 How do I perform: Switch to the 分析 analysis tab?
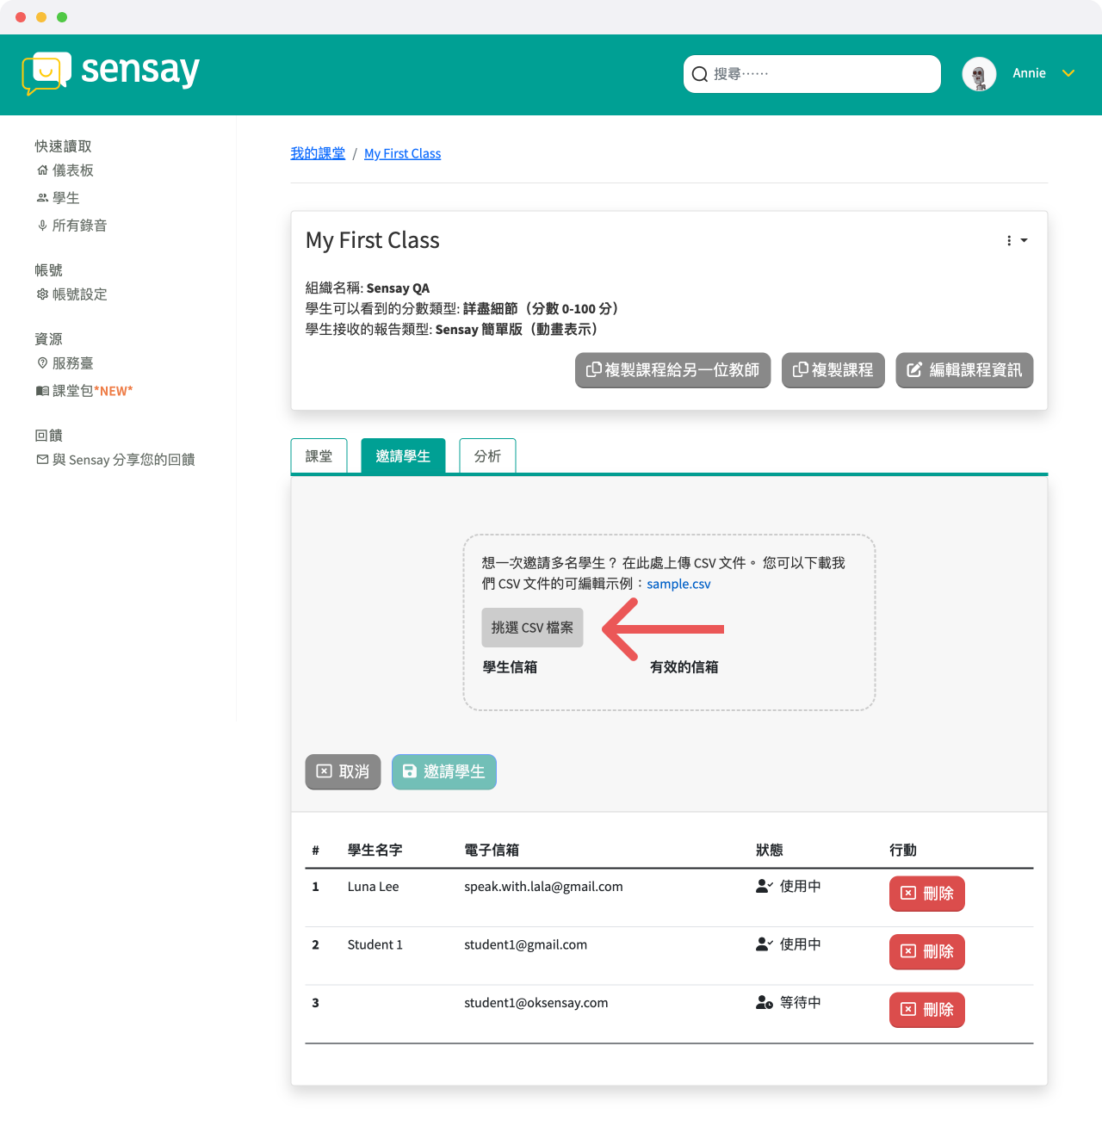click(487, 456)
